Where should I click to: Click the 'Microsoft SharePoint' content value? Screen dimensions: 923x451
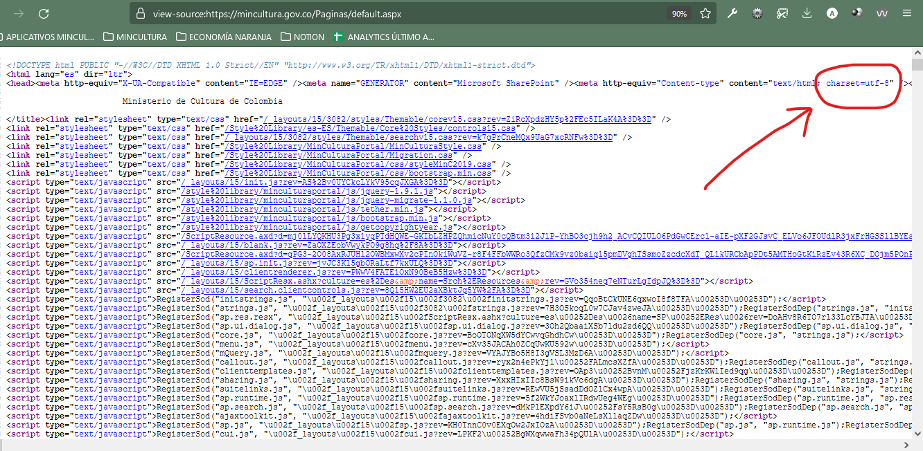(x=505, y=83)
